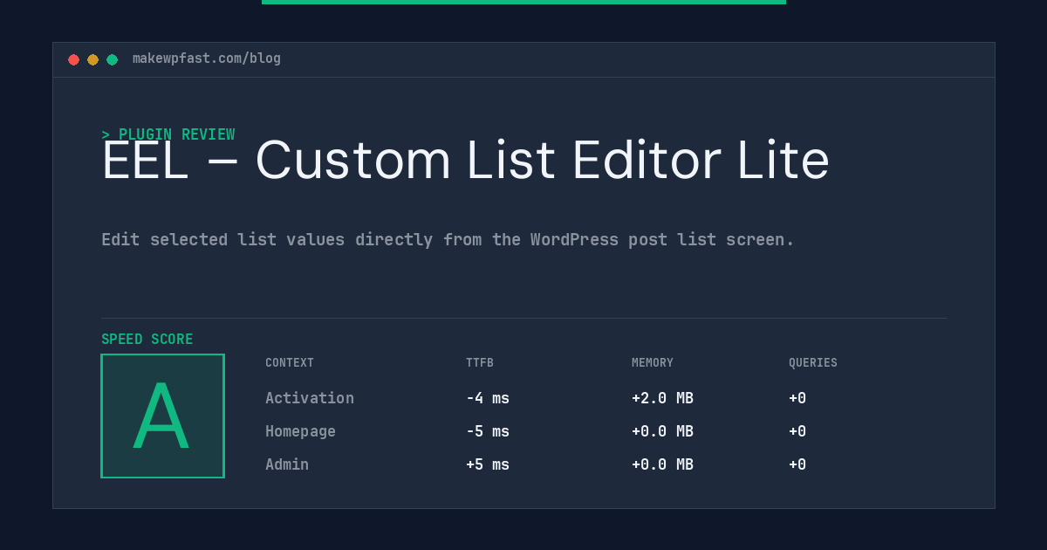Click the yellow window dot
The image size is (1047, 550).
[92, 59]
